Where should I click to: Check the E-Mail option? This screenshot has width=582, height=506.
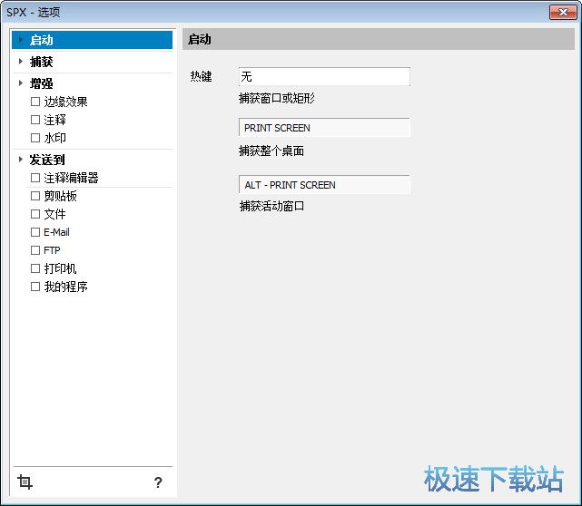click(x=35, y=232)
